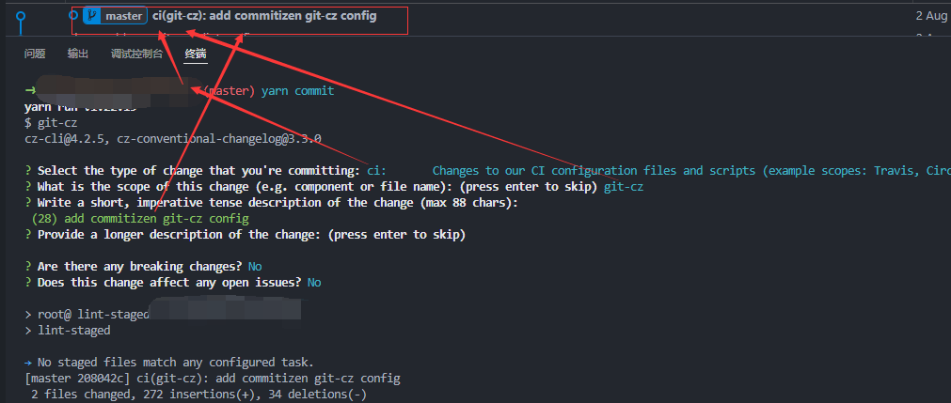This screenshot has width=951, height=403.
Task: Open the 调试控制台 tab
Action: point(136,54)
